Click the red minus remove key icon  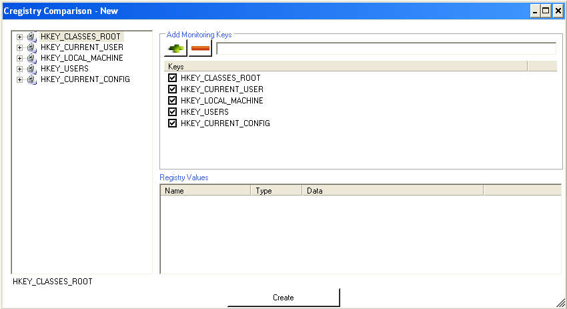(x=200, y=49)
